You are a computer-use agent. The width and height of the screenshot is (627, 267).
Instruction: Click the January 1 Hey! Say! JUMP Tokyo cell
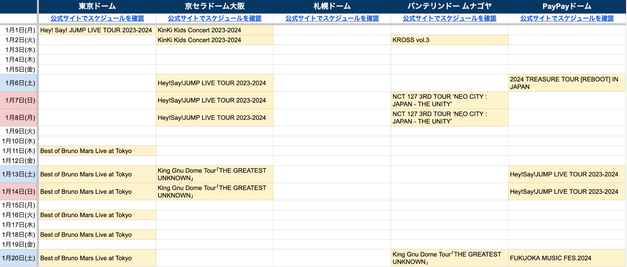(97, 30)
